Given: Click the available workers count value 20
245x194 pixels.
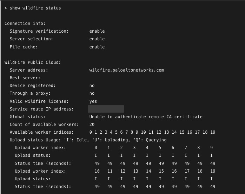Looking at the screenshot, I should point(92,125).
